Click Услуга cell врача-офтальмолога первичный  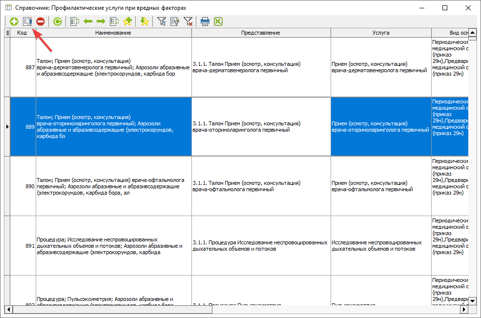tap(381, 186)
